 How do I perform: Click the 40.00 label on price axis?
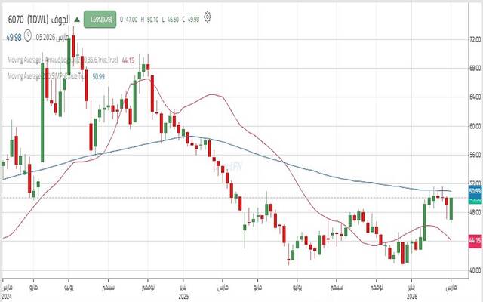point(474,270)
